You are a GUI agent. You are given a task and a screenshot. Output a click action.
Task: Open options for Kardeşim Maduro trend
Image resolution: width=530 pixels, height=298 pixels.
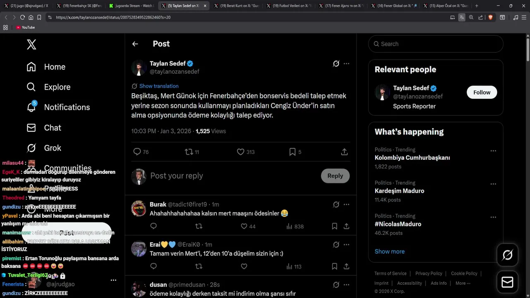coord(493,184)
